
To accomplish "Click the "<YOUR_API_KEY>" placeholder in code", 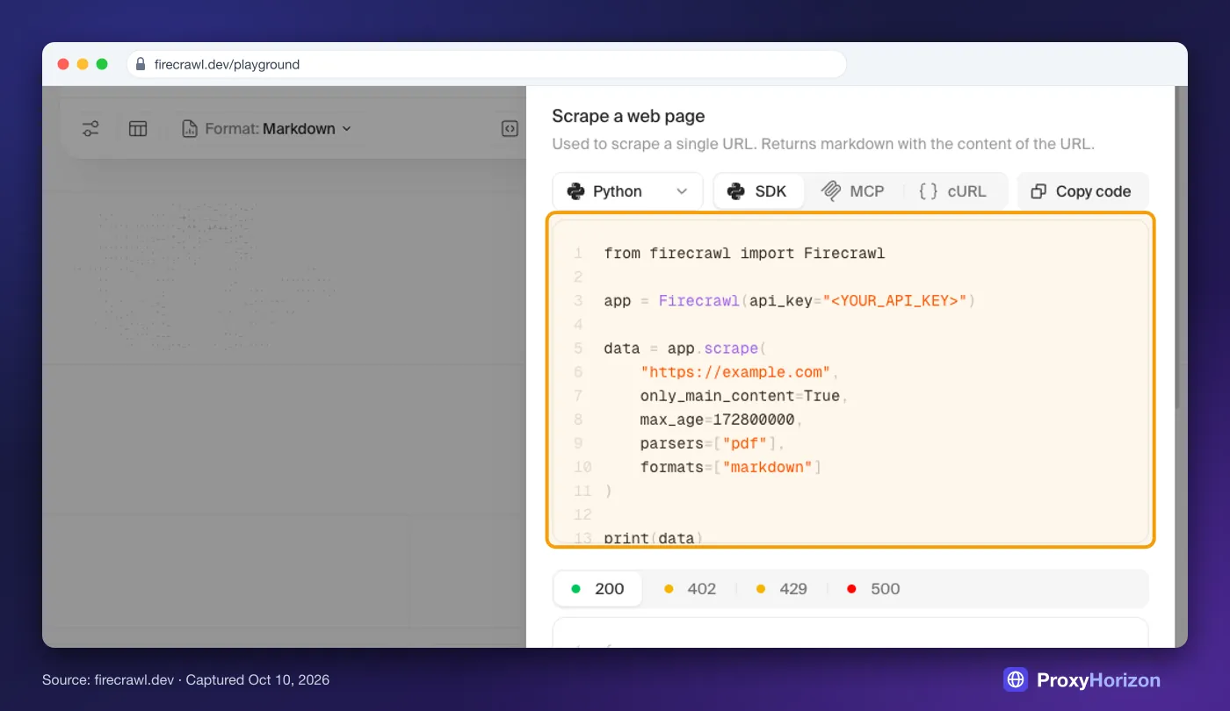I will pyautogui.click(x=894, y=301).
